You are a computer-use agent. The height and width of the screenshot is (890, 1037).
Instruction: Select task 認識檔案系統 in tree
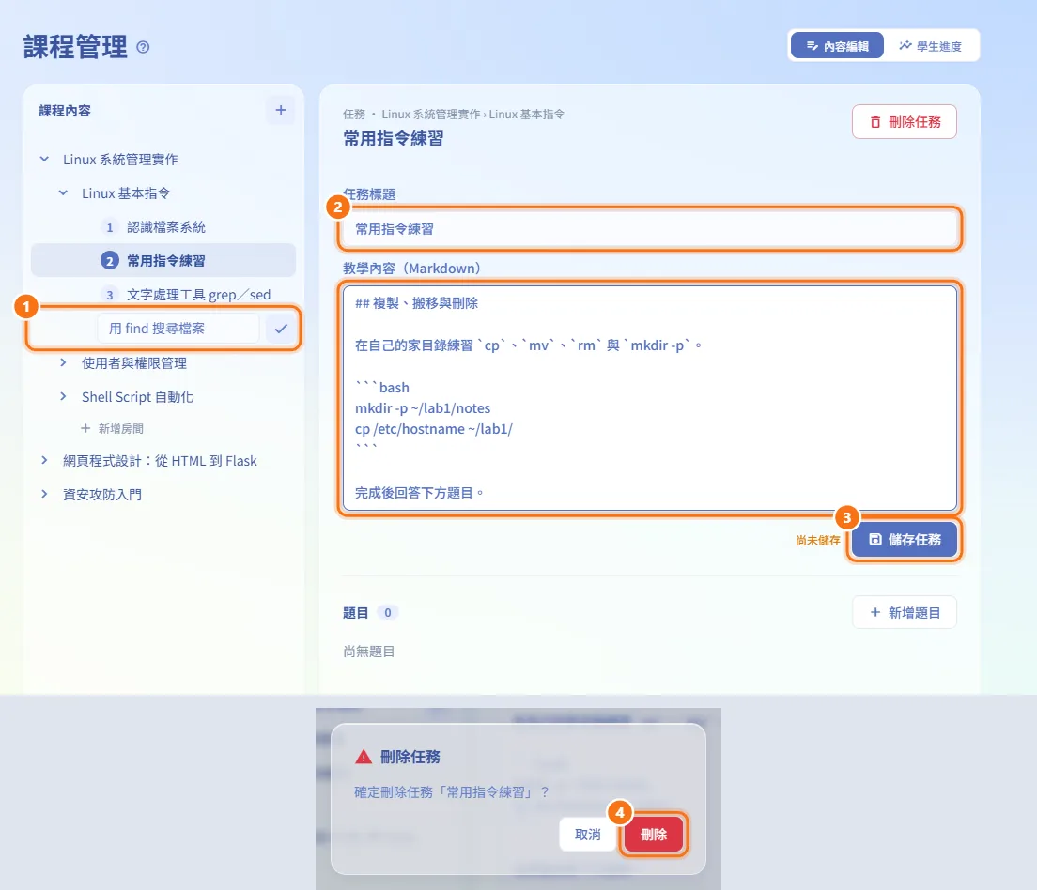[163, 227]
